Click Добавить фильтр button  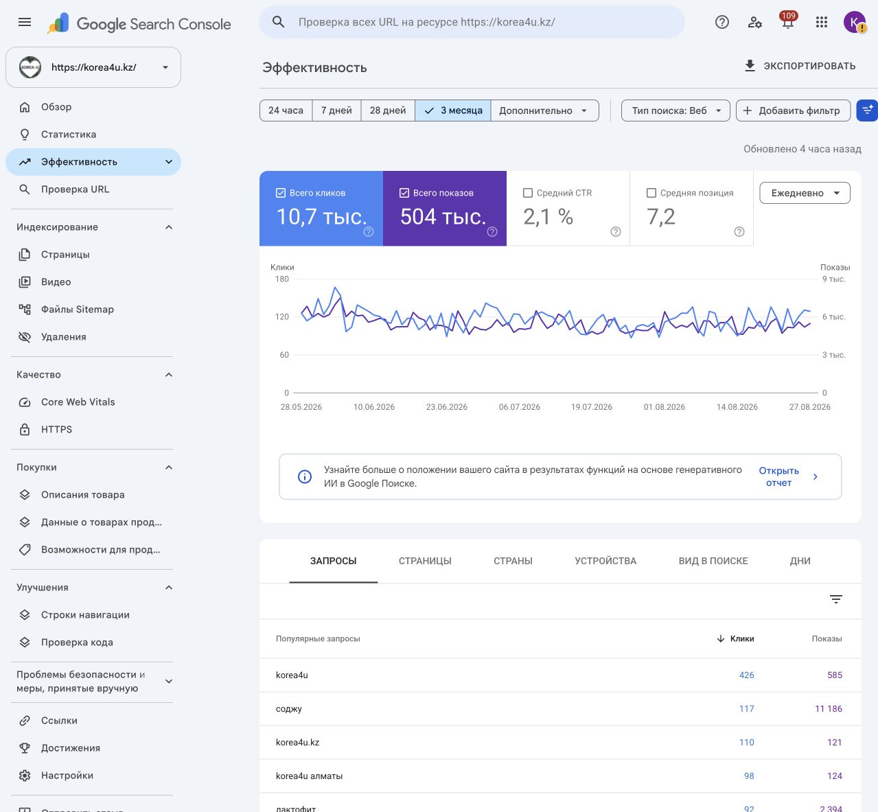pyautogui.click(x=793, y=111)
